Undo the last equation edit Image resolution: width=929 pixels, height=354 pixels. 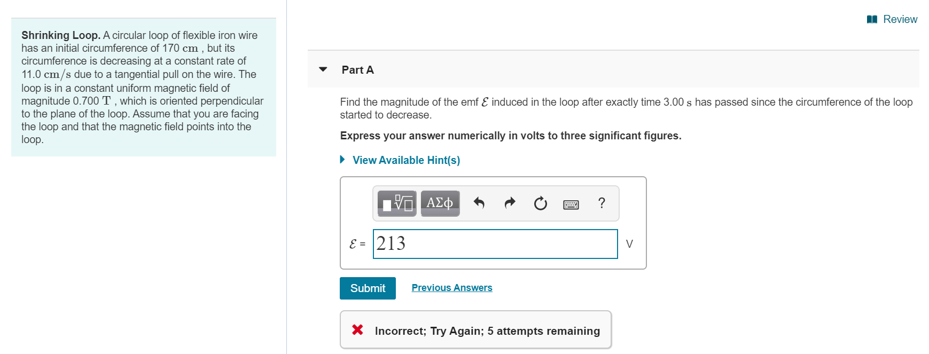479,203
